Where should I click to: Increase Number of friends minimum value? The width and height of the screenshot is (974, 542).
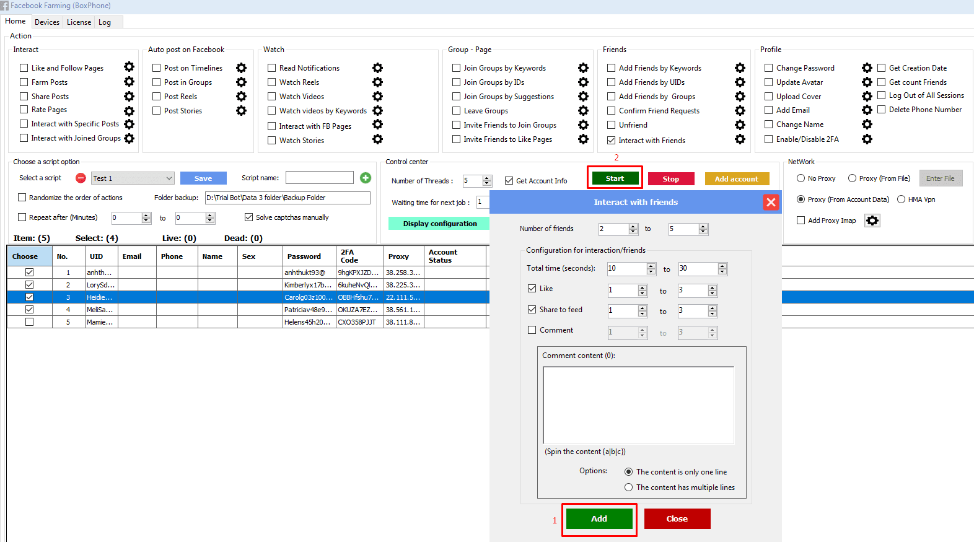633,227
